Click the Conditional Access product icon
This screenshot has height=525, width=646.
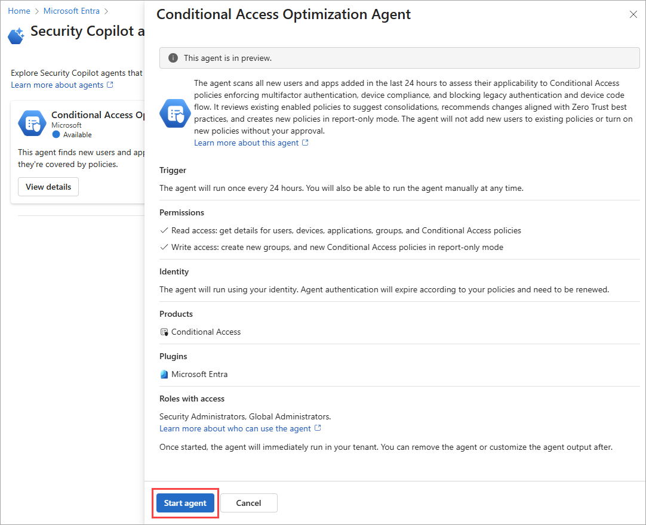click(x=164, y=332)
